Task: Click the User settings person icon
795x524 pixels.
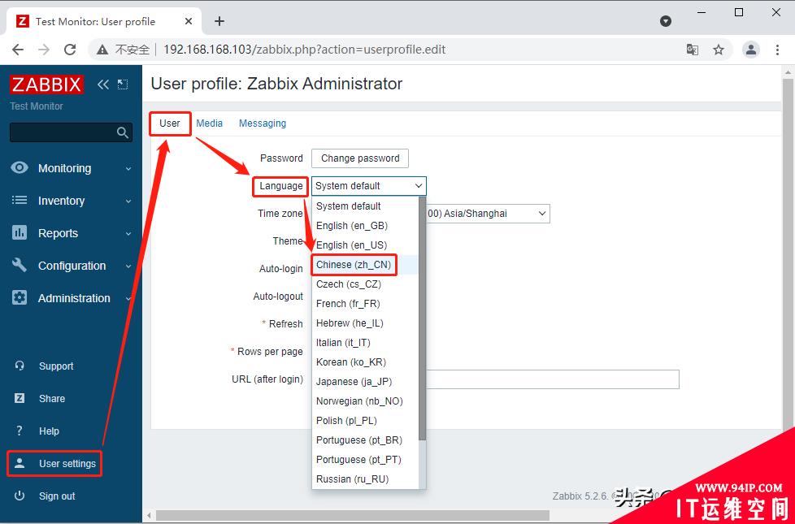Action: [x=20, y=463]
